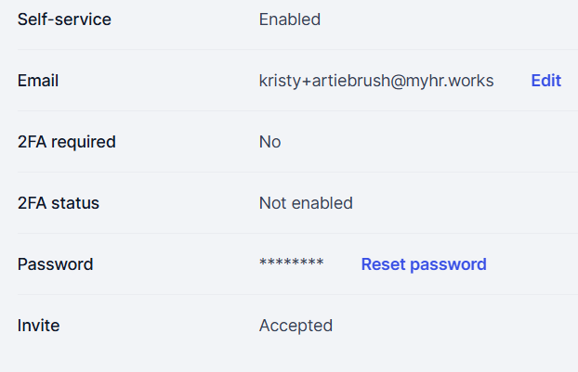Click the Edit link beside the email
This screenshot has width=578, height=372.
[x=545, y=81]
